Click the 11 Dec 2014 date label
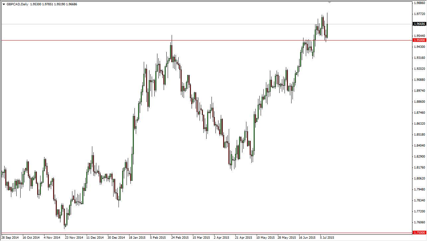427x241 pixels. click(95, 238)
